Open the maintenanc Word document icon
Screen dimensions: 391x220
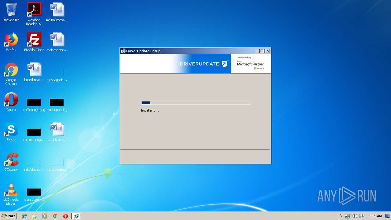[57, 42]
